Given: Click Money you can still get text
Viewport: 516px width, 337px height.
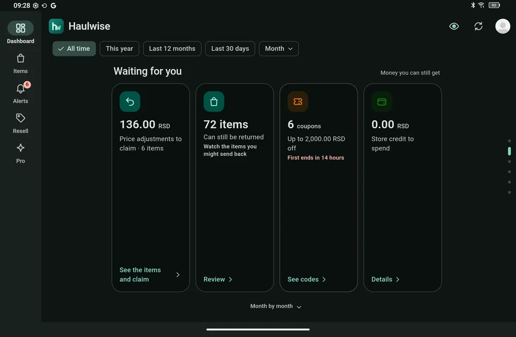Looking at the screenshot, I should tap(410, 72).
